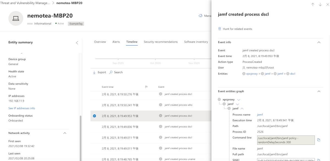Collapse the Network activity section

pos(65,133)
